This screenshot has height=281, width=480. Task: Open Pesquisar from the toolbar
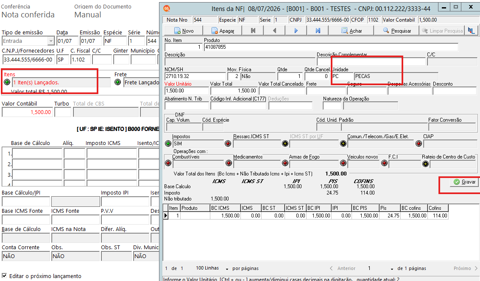click(397, 31)
